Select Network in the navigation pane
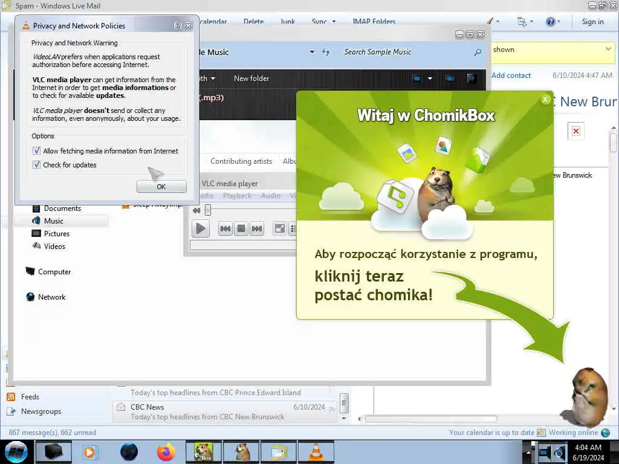The height and width of the screenshot is (464, 619). point(52,297)
